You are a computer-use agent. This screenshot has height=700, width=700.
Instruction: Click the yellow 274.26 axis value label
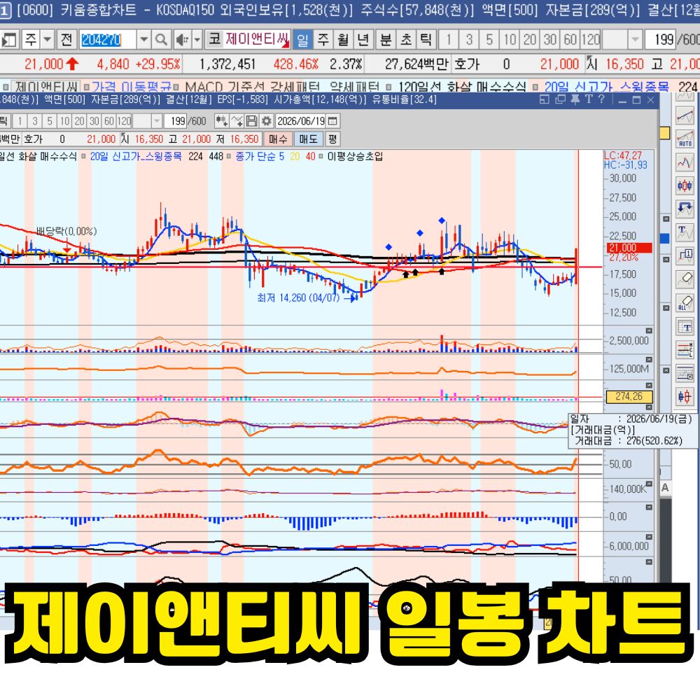[x=629, y=396]
